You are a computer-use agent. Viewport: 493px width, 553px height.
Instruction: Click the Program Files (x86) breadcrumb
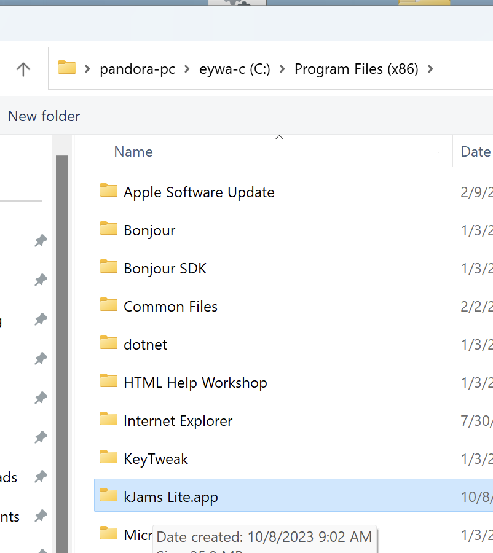click(x=357, y=69)
